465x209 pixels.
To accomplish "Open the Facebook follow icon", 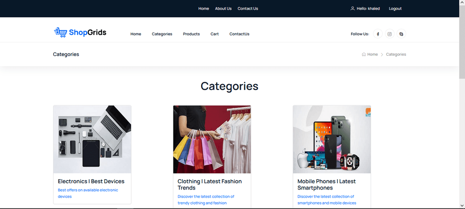I will pos(378,34).
